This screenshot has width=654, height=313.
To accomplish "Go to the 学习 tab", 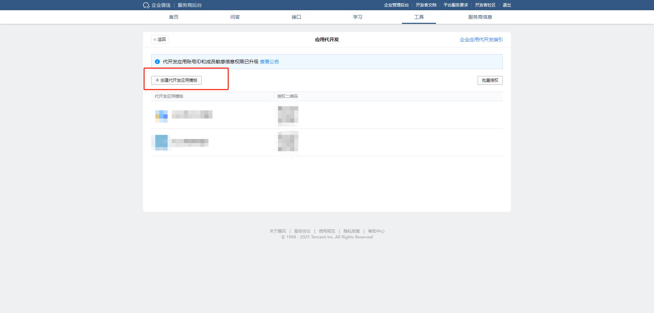I will pyautogui.click(x=358, y=17).
